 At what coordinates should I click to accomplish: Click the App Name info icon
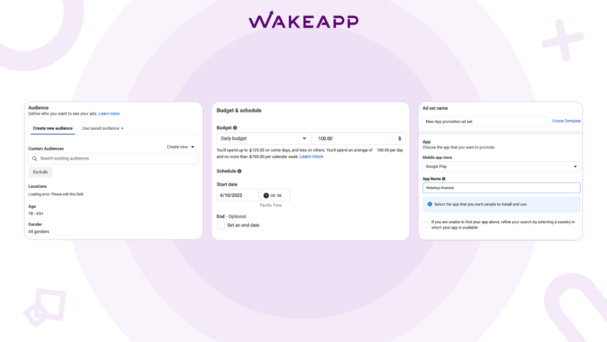tap(444, 179)
